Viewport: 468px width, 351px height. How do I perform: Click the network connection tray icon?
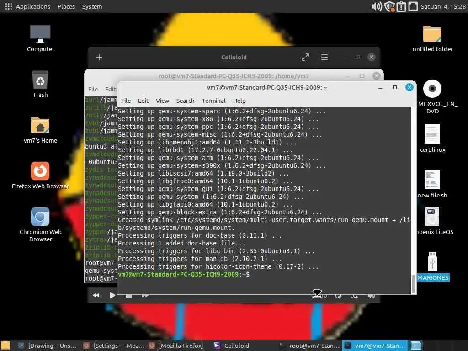(413, 6)
